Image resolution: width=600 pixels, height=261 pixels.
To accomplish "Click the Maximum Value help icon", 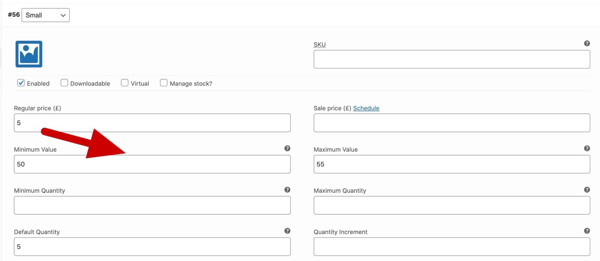I will pyautogui.click(x=587, y=149).
